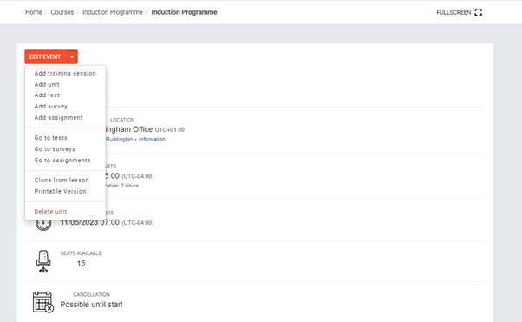522x322 pixels.
Task: Open Go to tests
Action: click(50, 138)
